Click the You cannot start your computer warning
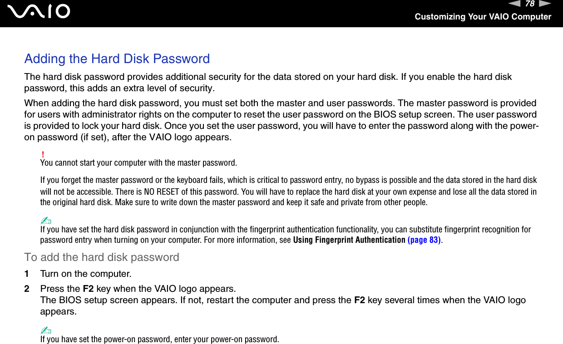 138,163
